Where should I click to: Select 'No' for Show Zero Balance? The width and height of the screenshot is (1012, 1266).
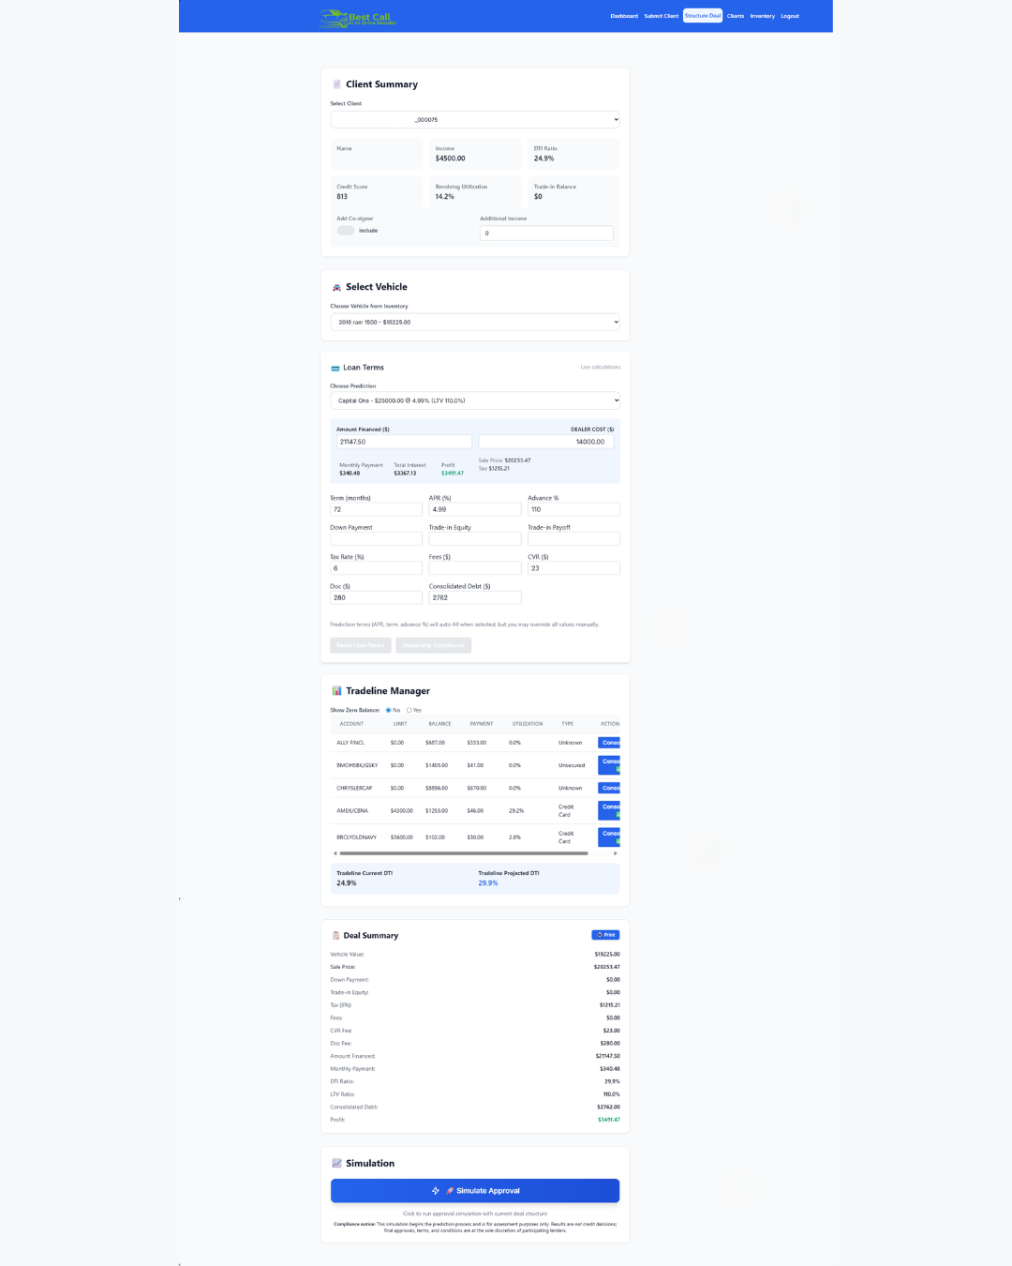(389, 710)
